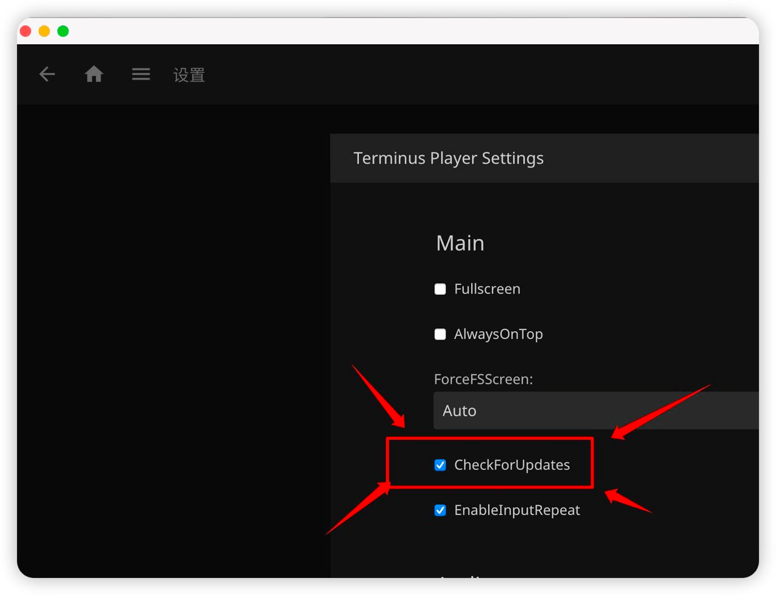This screenshot has width=776, height=595.
Task: Click the CheckForUpdates label text
Action: [x=512, y=465]
